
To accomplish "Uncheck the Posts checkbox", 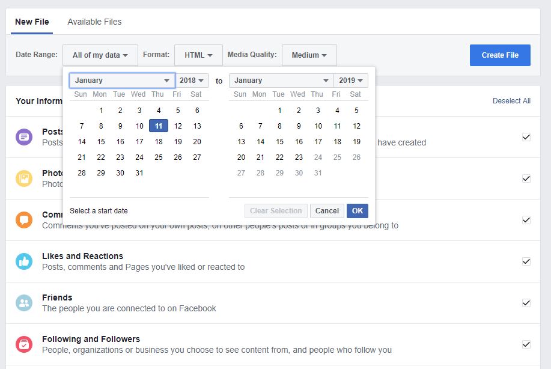I will (x=526, y=137).
